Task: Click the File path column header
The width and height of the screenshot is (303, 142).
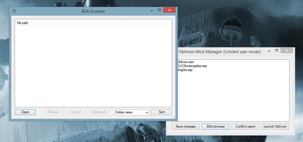Action: pos(68,23)
